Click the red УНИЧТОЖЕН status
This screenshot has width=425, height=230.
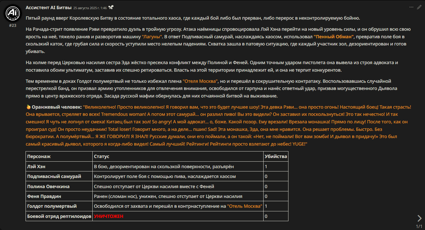click(109, 216)
